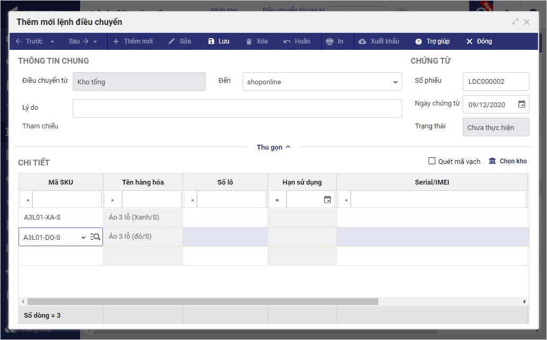Click Thêm mới toolbar button
This screenshot has height=340, width=547.
point(133,41)
